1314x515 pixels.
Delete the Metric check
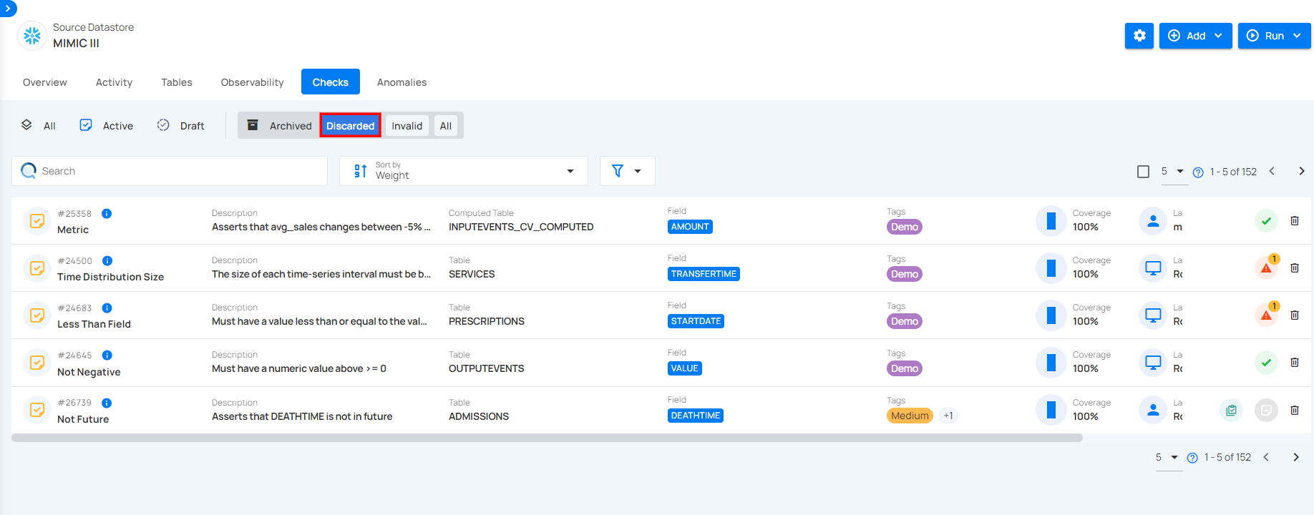[1295, 221]
